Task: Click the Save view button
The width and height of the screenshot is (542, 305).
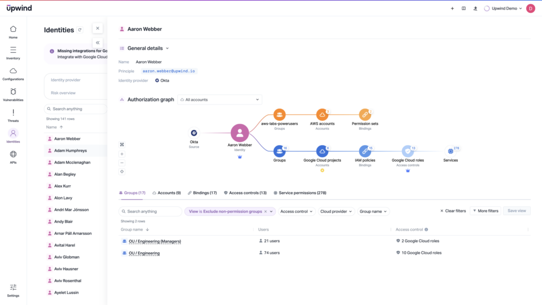Action: [517, 211]
